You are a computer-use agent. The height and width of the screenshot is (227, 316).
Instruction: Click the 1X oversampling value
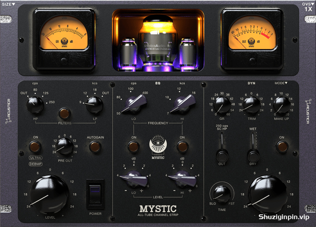tap(308, 9)
